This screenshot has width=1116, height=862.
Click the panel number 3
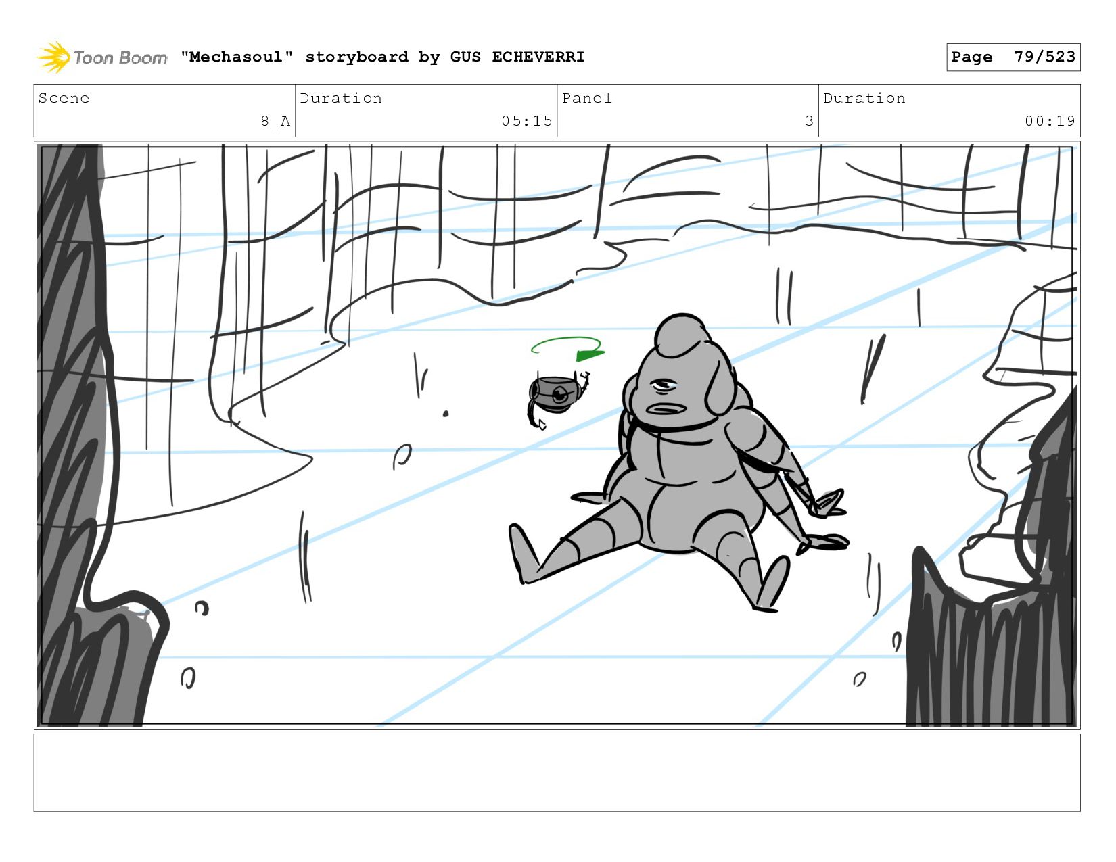809,121
